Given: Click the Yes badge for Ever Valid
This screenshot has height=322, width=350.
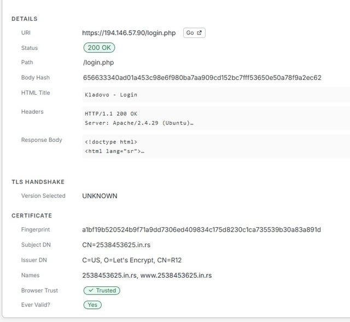Looking at the screenshot, I should tap(92, 305).
